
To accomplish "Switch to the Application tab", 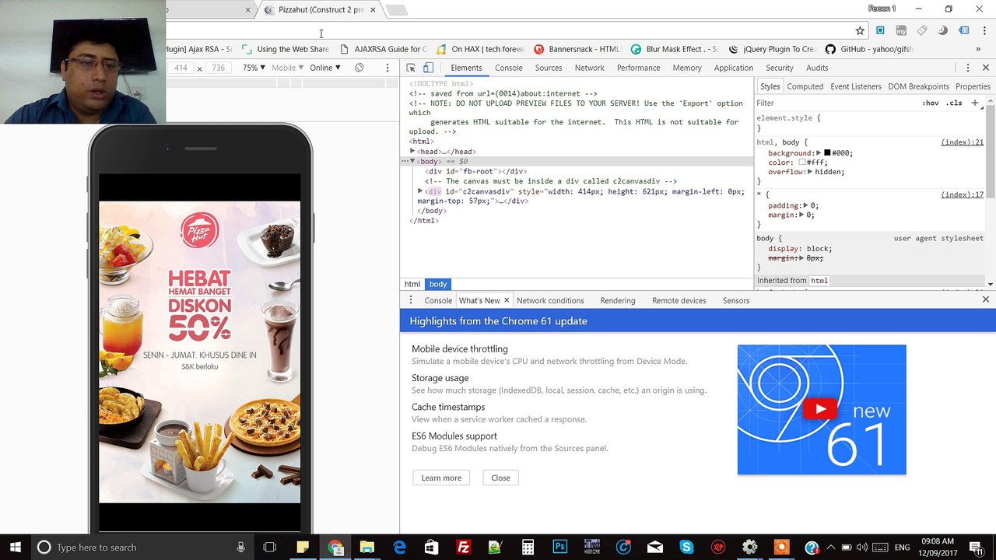I will [734, 68].
